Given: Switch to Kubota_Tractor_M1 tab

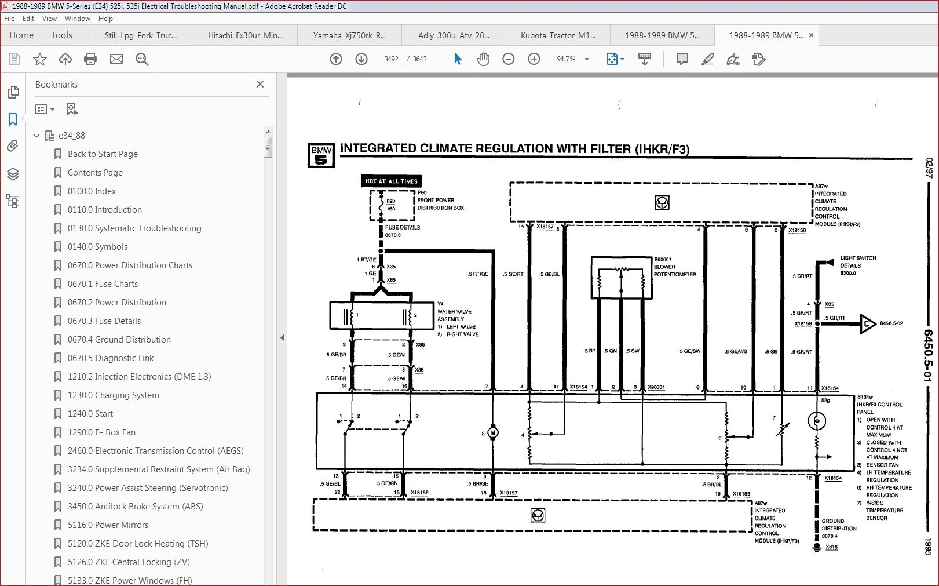Looking at the screenshot, I should coord(558,35).
